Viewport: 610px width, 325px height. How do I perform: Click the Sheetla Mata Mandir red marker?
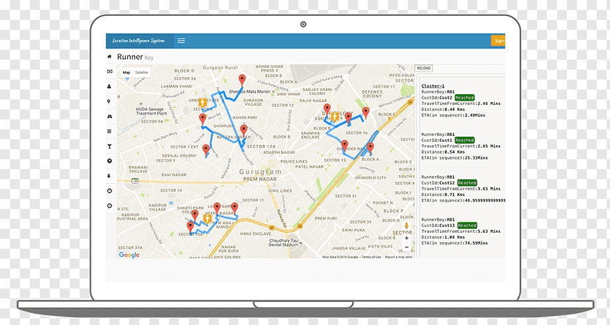[x=242, y=80]
